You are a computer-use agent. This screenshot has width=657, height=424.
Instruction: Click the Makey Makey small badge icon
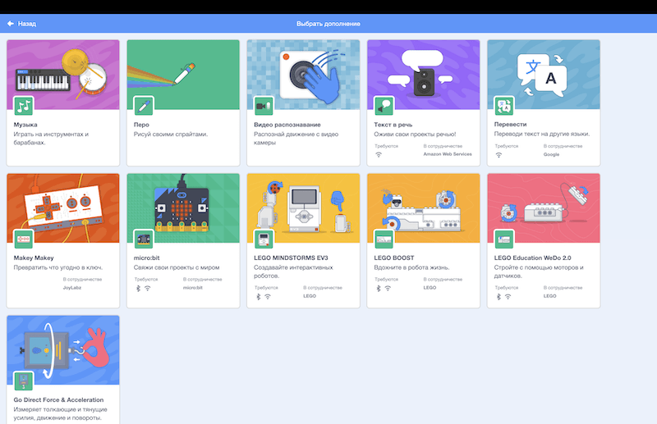(x=24, y=239)
